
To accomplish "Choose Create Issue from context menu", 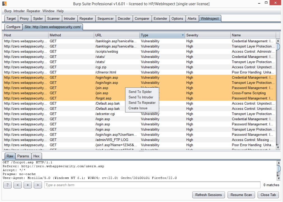I will 138,108.
